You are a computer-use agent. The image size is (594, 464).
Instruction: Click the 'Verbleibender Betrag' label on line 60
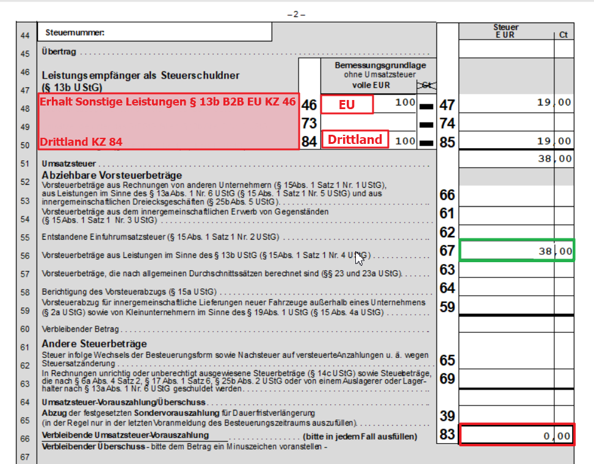tap(81, 329)
